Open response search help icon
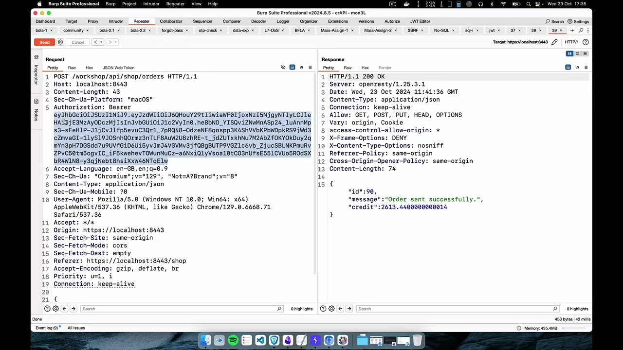 (x=323, y=309)
